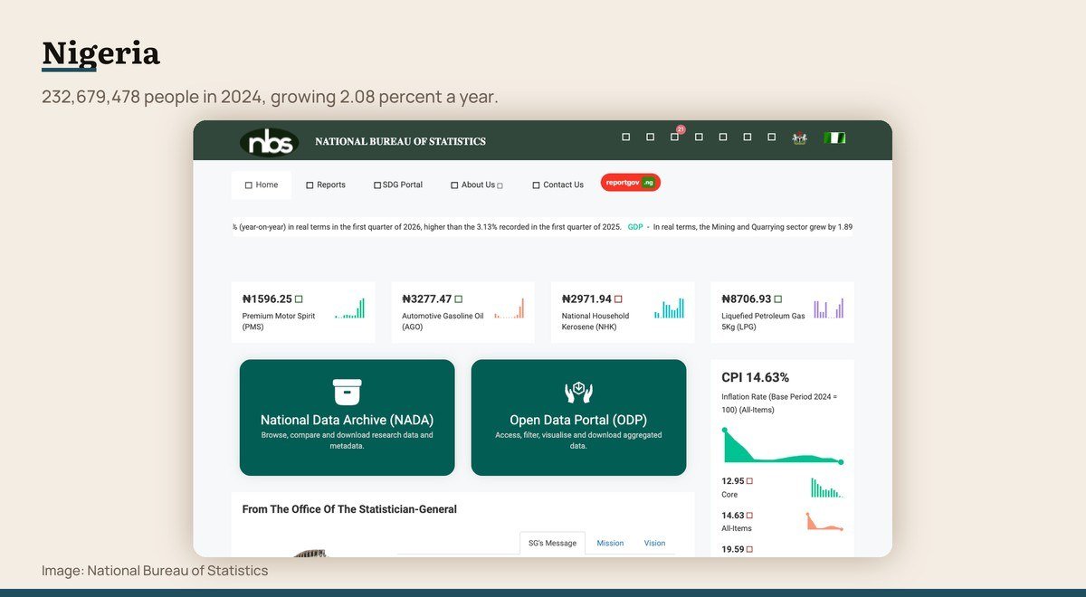The width and height of the screenshot is (1086, 597).
Task: Open the Liquefied Petroleum Gas purple bar chart
Action: point(829,308)
